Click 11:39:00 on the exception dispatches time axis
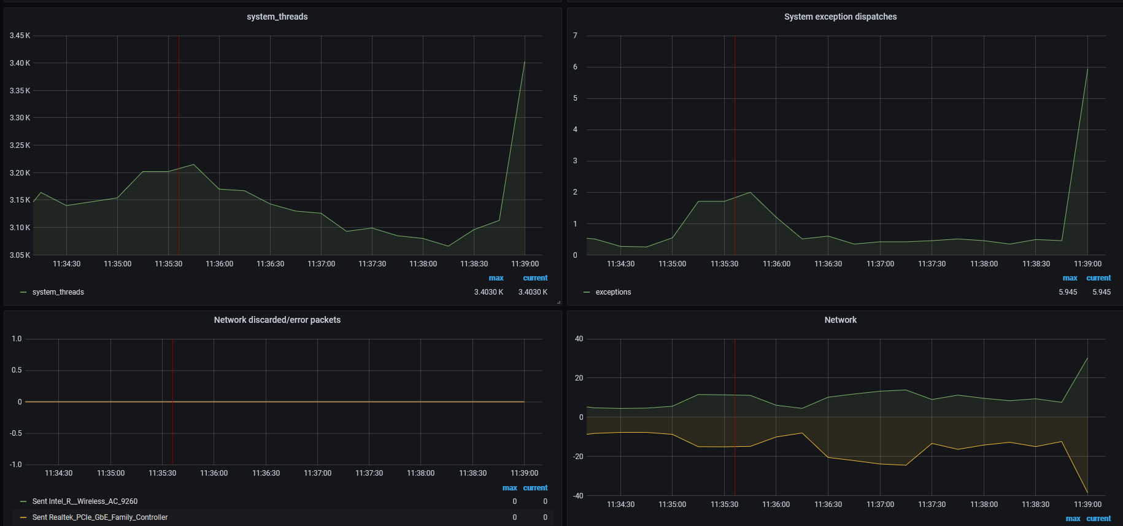This screenshot has height=526, width=1123. 1087,264
